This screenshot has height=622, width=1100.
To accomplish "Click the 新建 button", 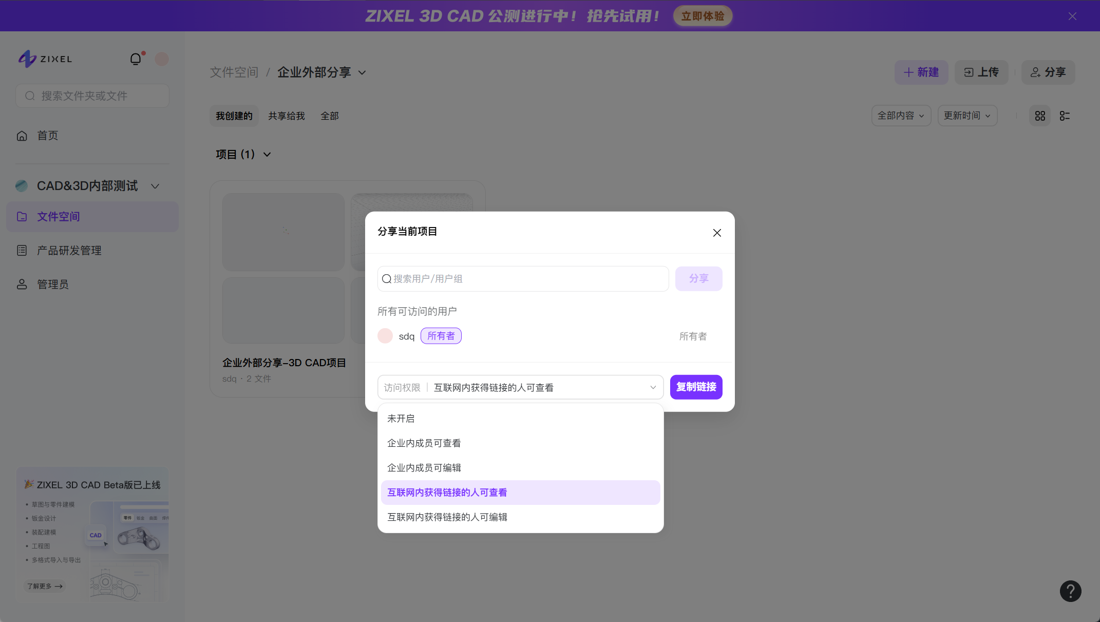I will pos(921,72).
